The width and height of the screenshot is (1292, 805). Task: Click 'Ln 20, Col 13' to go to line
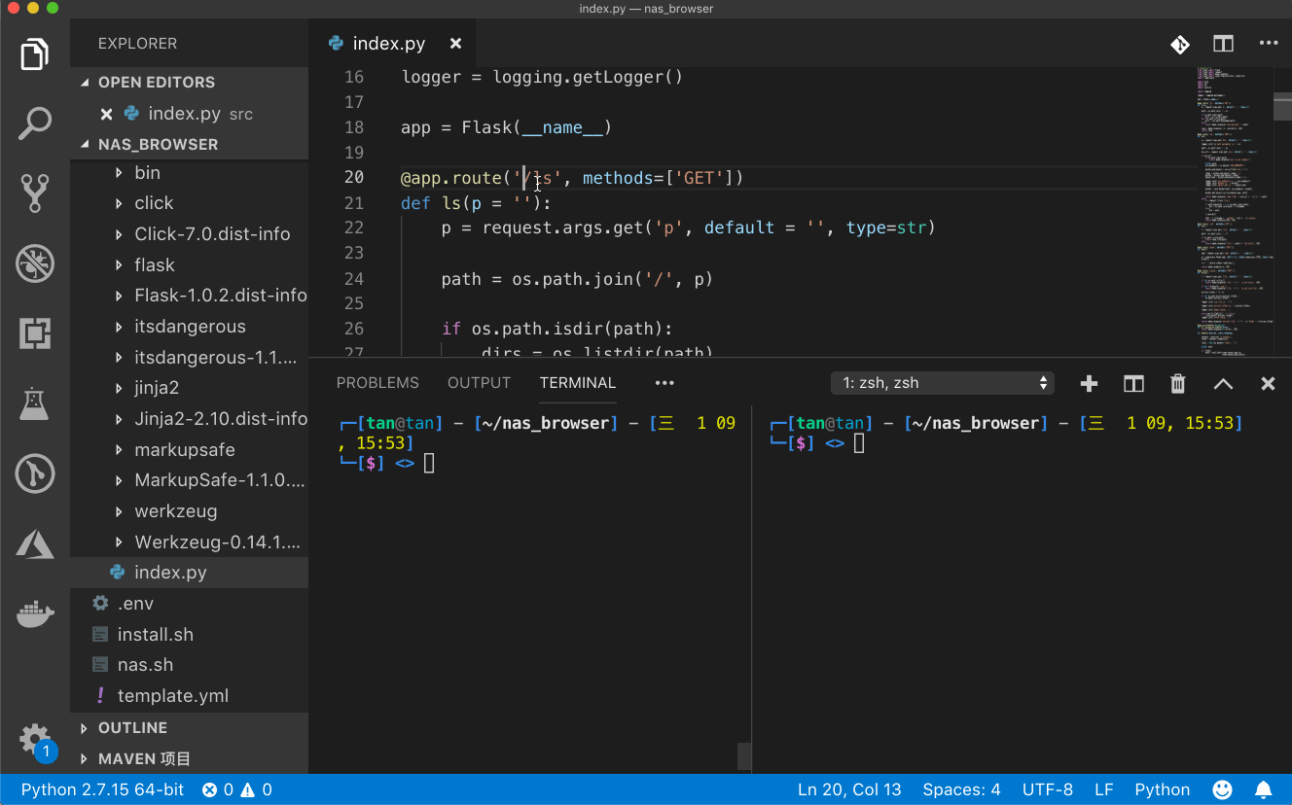click(x=849, y=789)
